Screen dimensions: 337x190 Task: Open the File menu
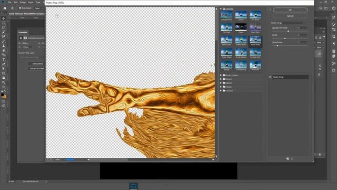[x=9, y=2]
